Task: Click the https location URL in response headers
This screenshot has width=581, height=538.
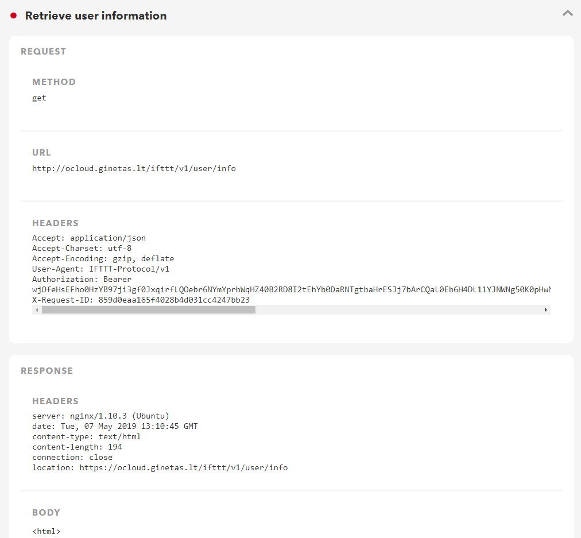Action: tap(183, 468)
